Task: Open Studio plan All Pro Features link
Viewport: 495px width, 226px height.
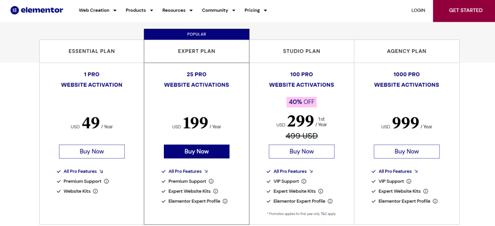Action: tap(290, 171)
